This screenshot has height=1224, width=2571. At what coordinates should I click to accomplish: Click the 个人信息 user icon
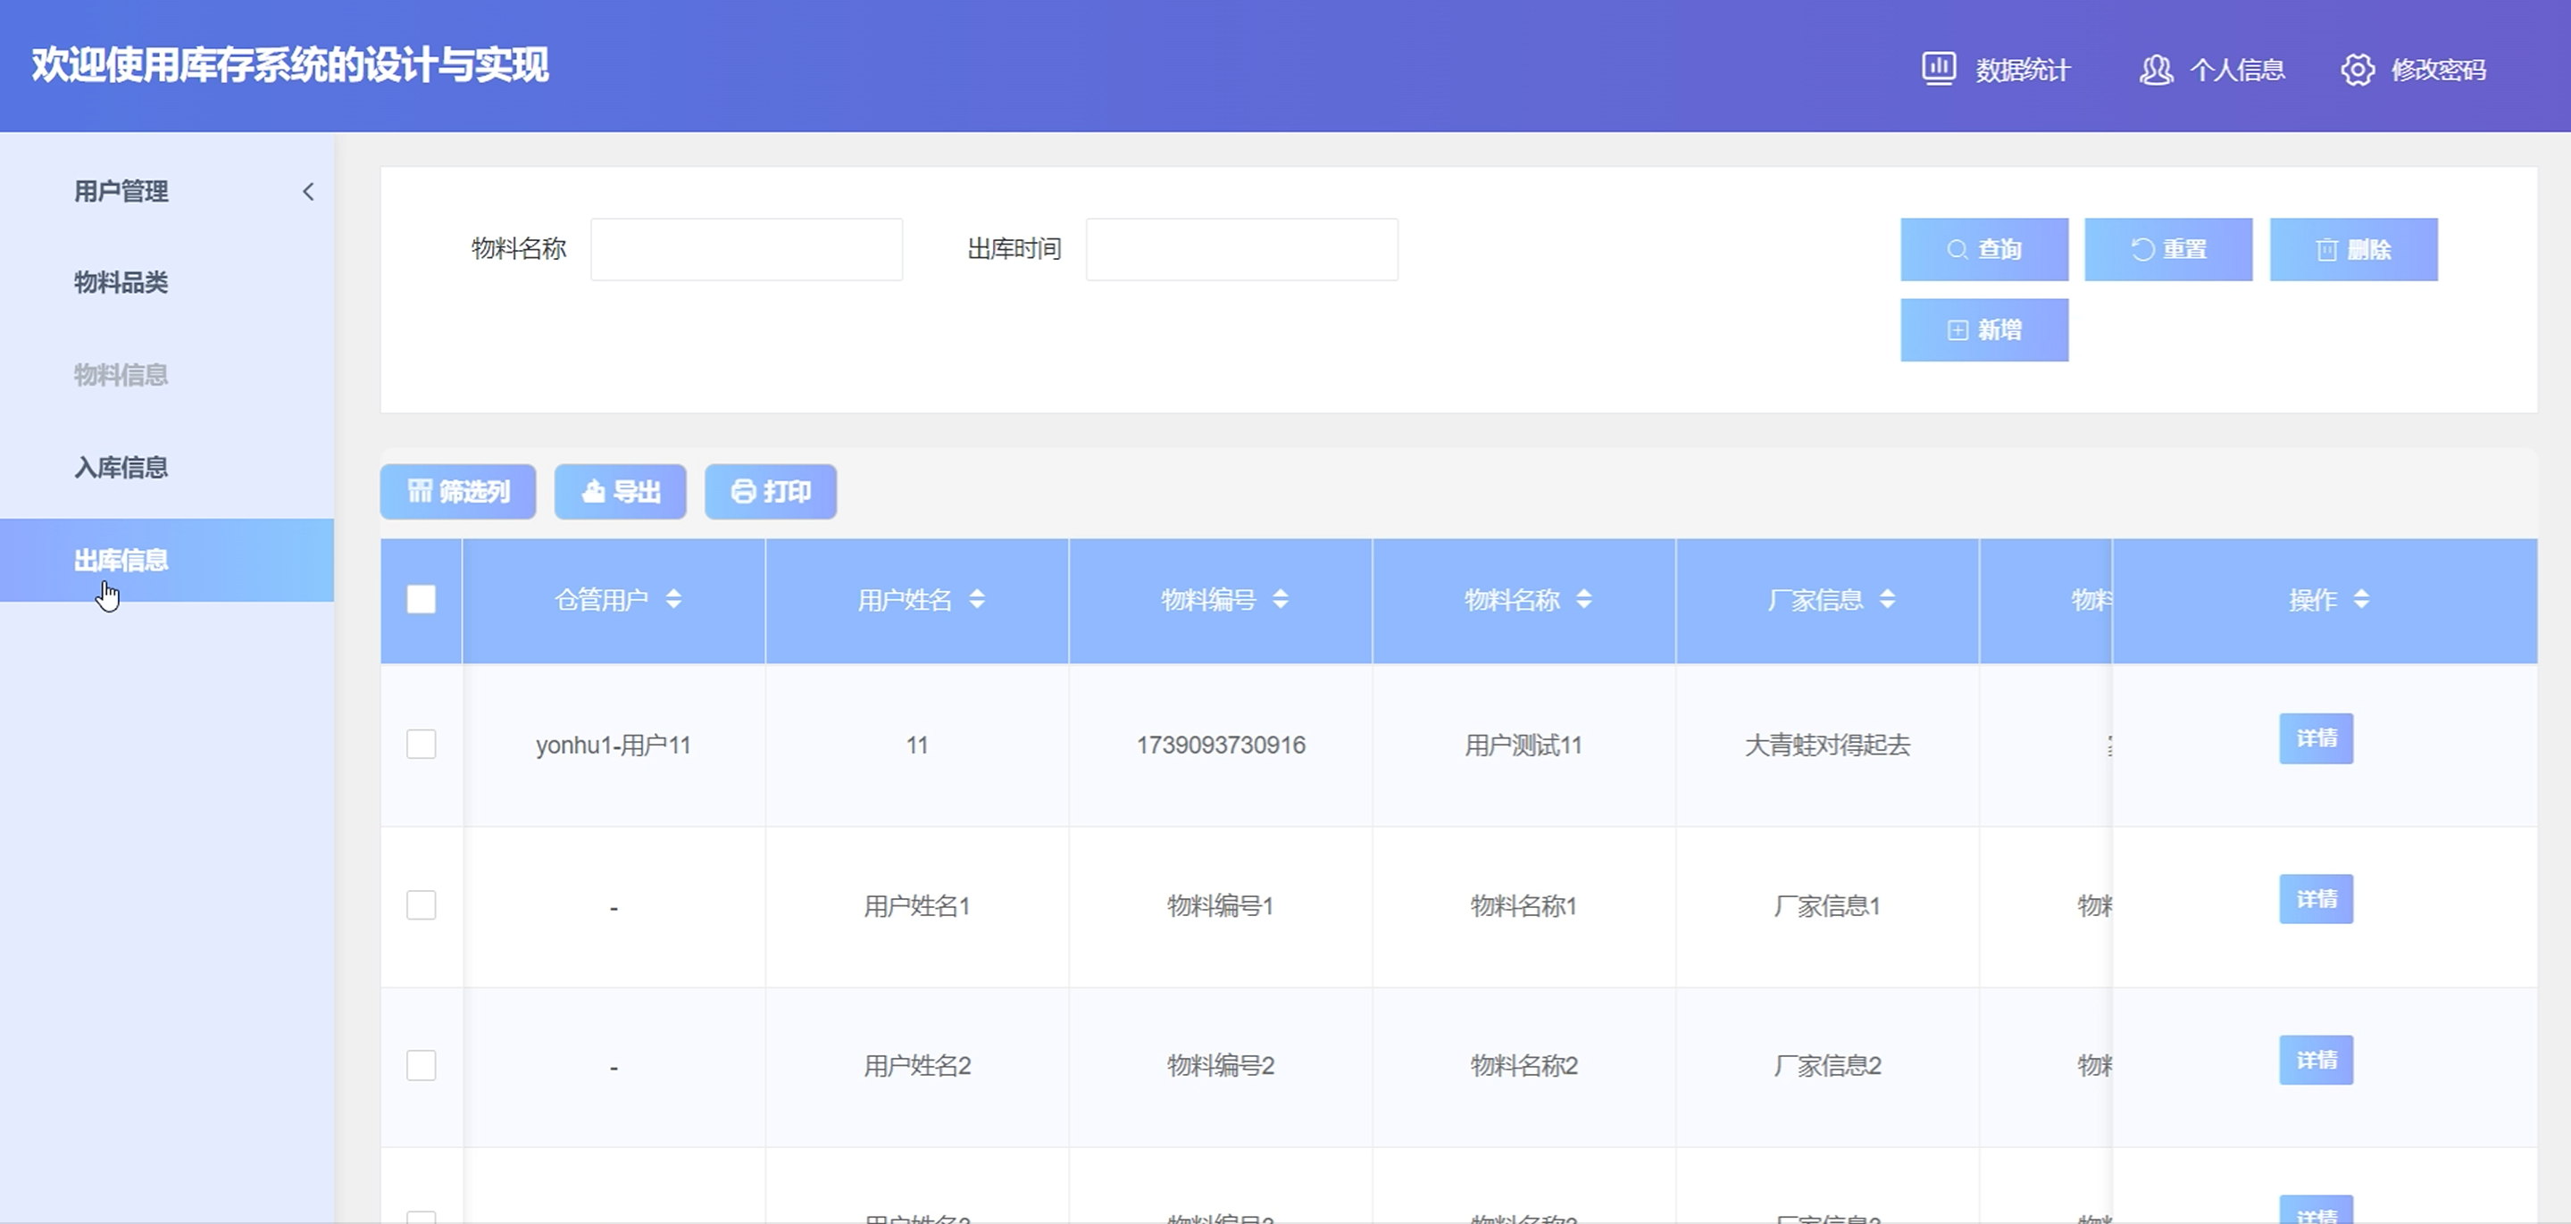2155,70
